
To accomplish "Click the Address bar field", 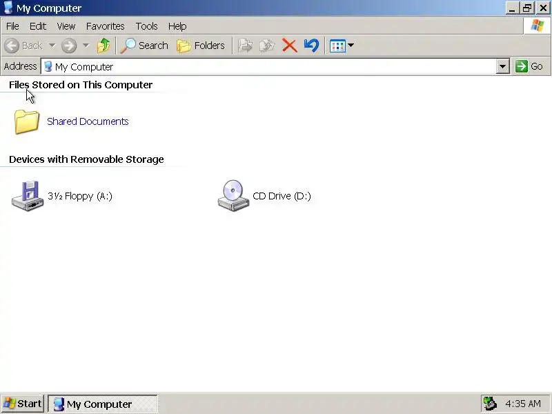I will point(269,66).
